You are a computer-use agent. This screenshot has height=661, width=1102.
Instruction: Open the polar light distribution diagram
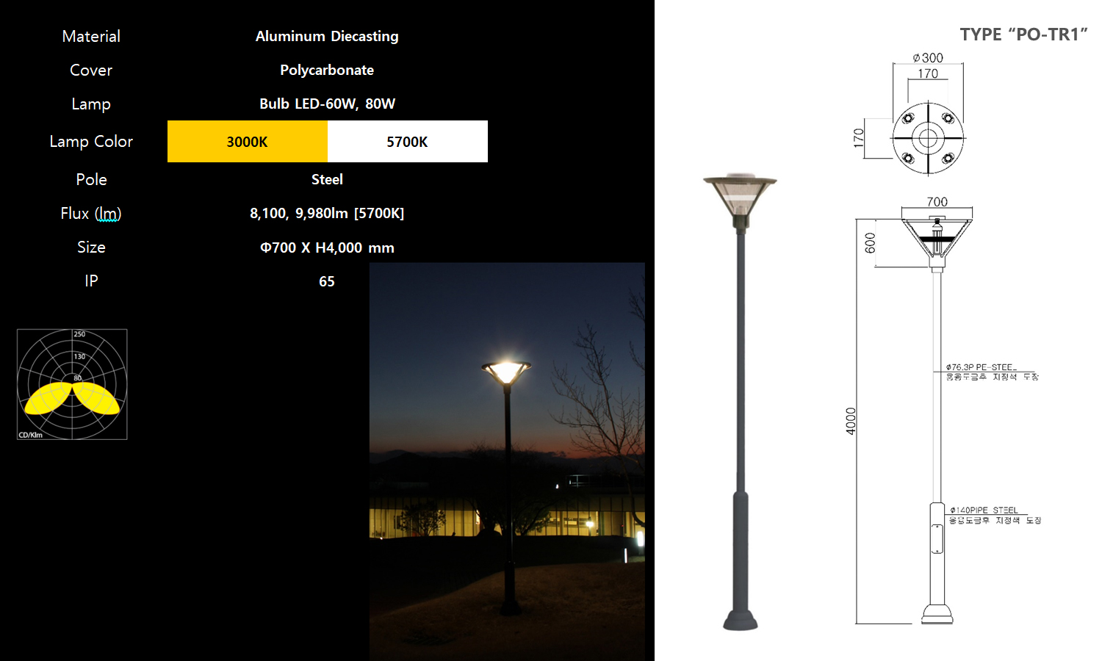(x=72, y=384)
